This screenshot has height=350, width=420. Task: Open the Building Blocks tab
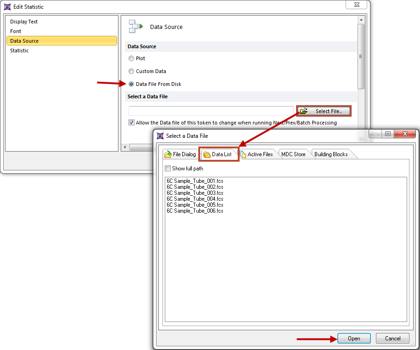[x=331, y=154]
